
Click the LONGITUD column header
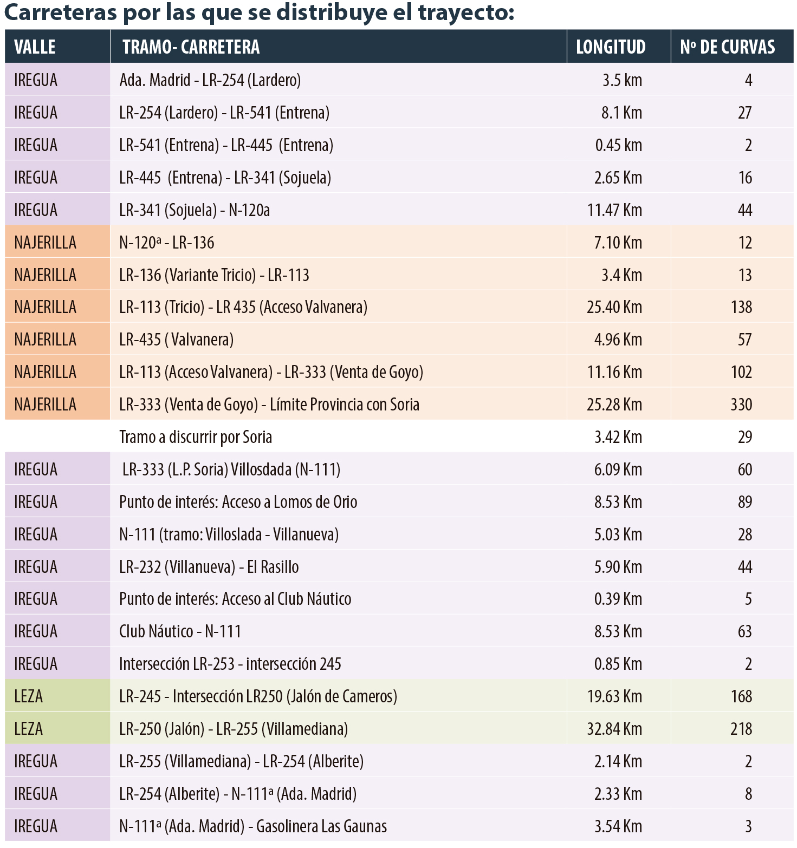tap(611, 47)
